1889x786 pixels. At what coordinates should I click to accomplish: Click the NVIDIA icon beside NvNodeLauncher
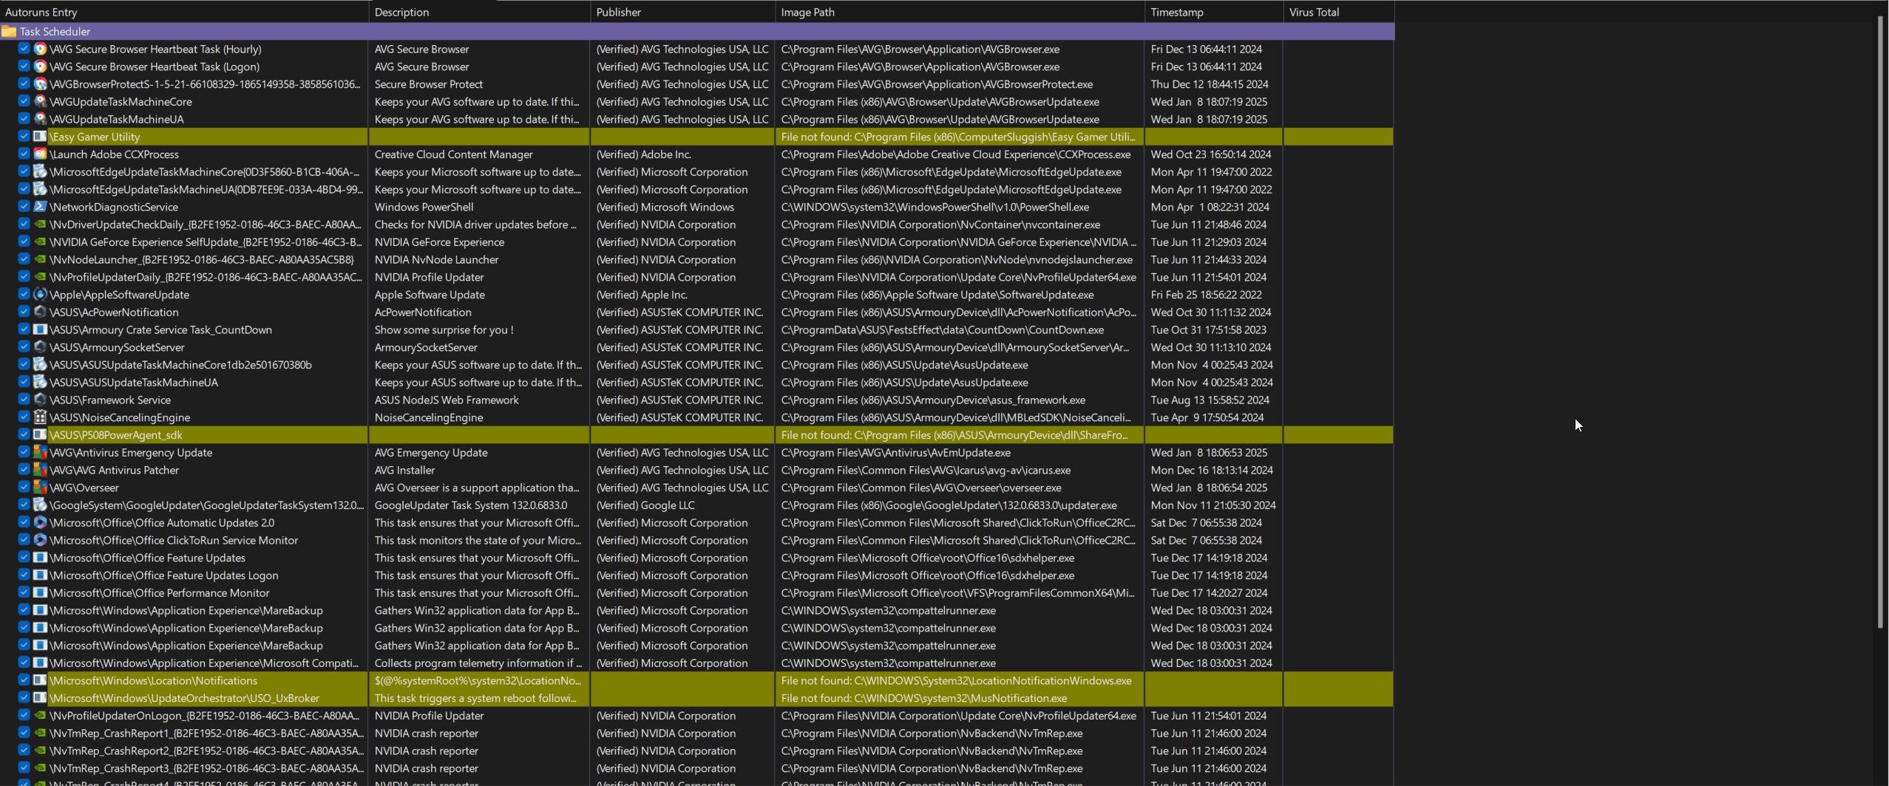pyautogui.click(x=41, y=259)
